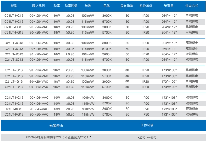206x144 pixels.
Task: Select 5700K in the C21LT-KG13 10W row
Action: (x=107, y=103)
